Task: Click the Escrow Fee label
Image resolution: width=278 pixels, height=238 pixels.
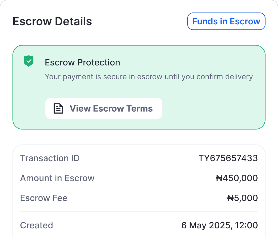Action: [x=44, y=198]
